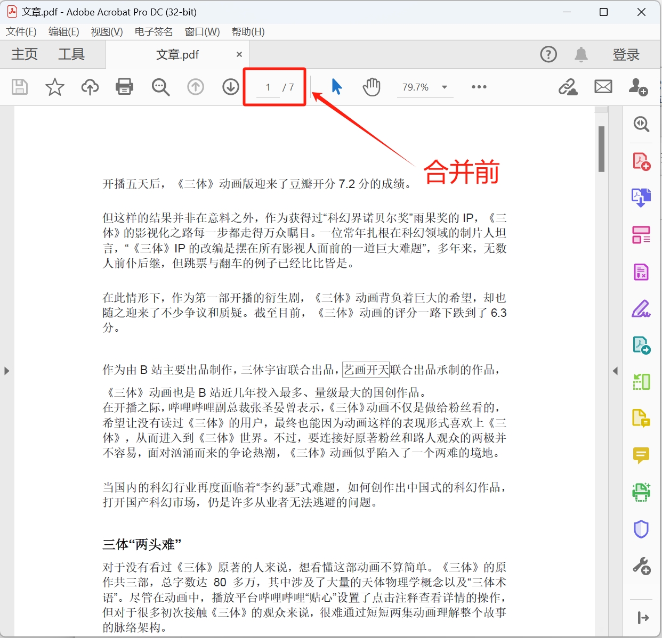Open the zoom percentage dropdown

(x=444, y=87)
